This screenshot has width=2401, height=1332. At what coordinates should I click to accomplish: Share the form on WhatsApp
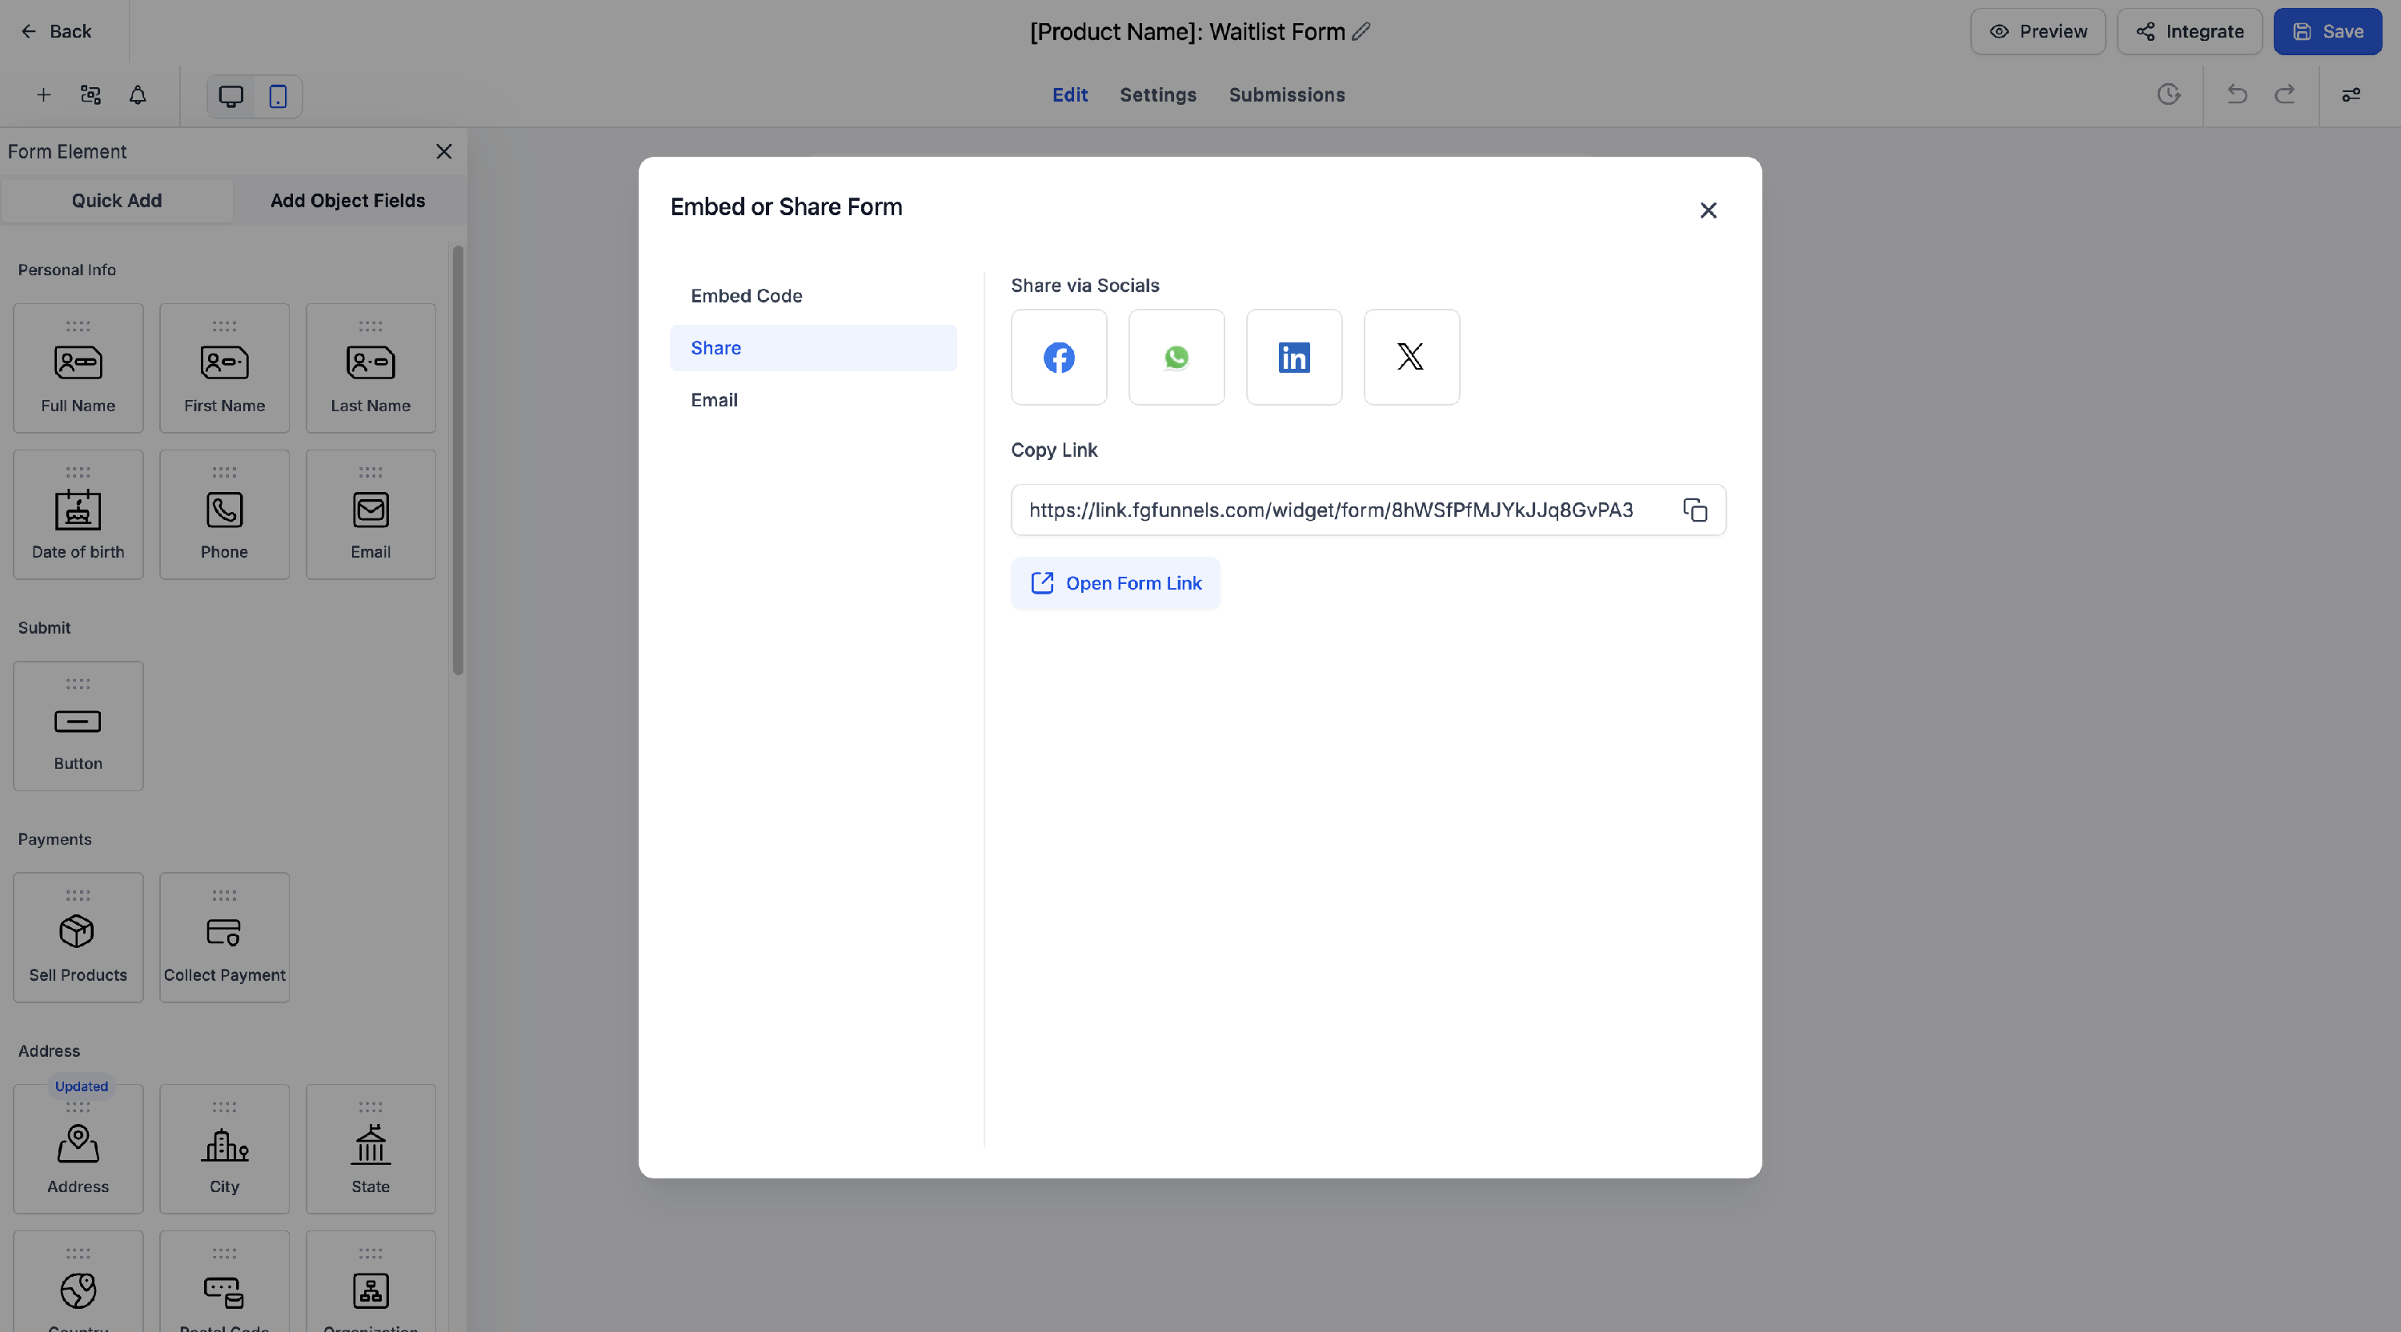pyautogui.click(x=1176, y=357)
